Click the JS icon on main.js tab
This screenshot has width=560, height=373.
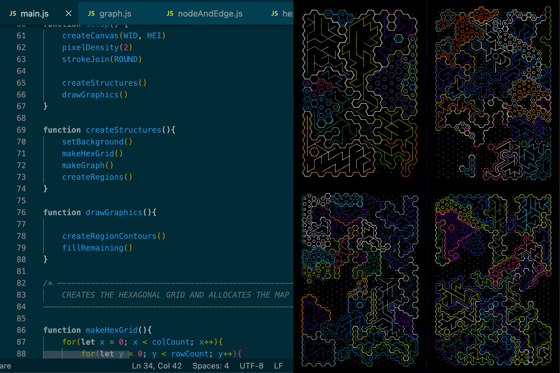click(x=13, y=14)
